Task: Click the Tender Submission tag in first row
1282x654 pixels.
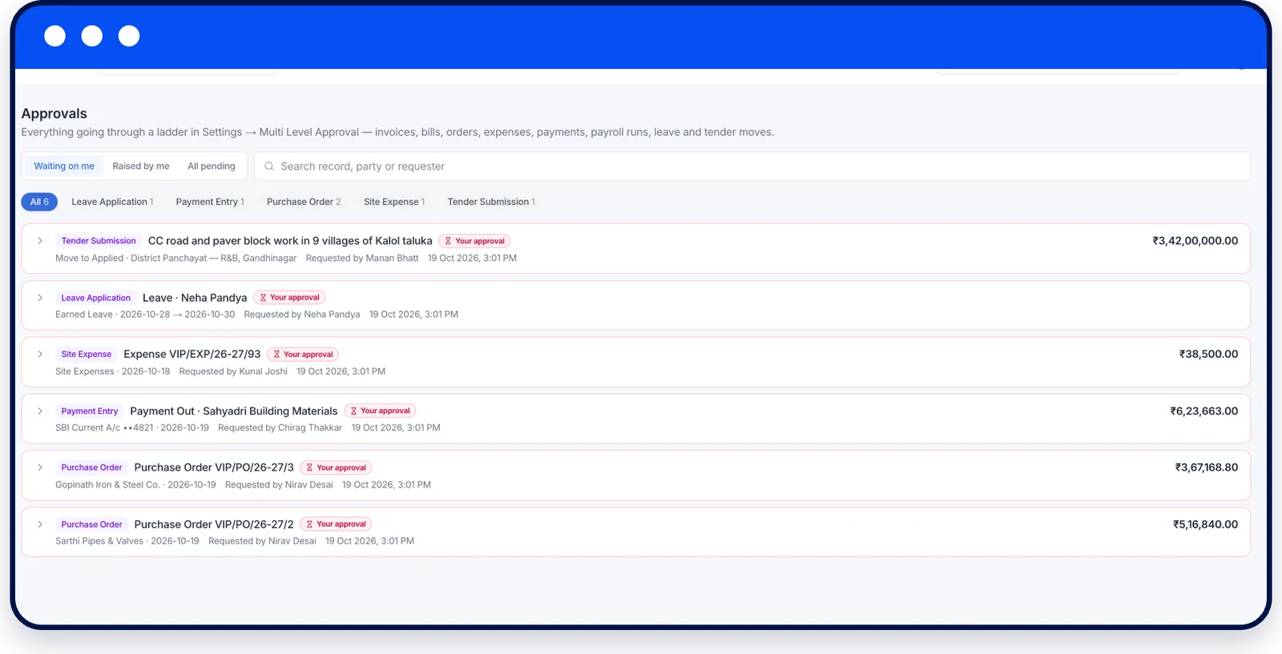Action: (99, 241)
